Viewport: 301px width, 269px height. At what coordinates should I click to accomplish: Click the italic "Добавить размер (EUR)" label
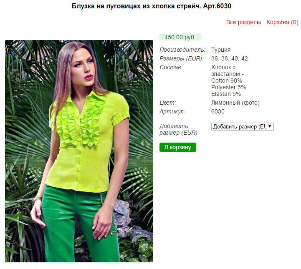point(178,129)
